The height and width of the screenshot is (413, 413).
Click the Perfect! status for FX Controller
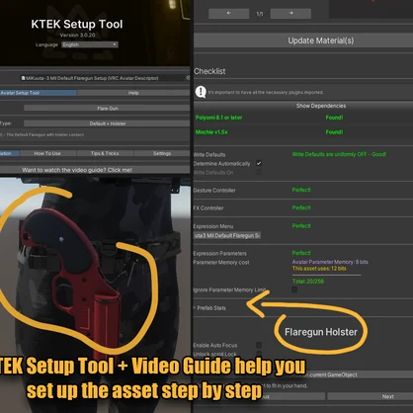click(301, 207)
